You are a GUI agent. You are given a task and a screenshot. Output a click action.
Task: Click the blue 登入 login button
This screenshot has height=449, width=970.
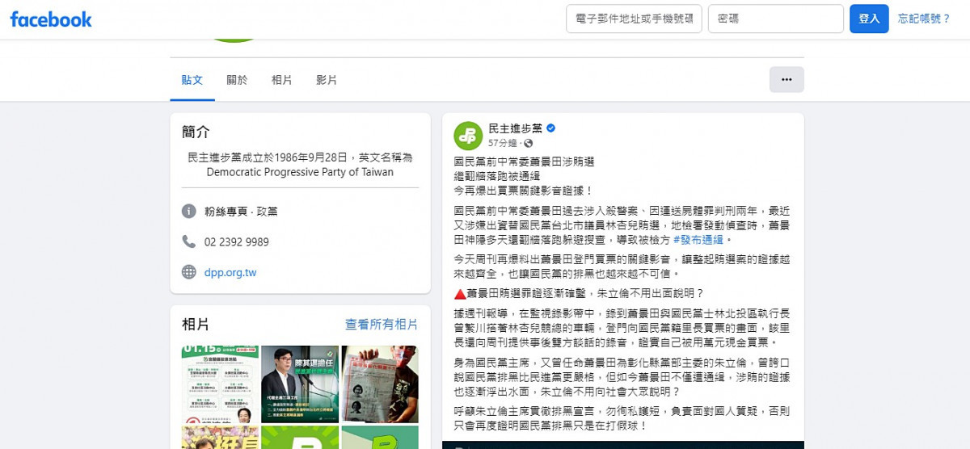click(869, 19)
